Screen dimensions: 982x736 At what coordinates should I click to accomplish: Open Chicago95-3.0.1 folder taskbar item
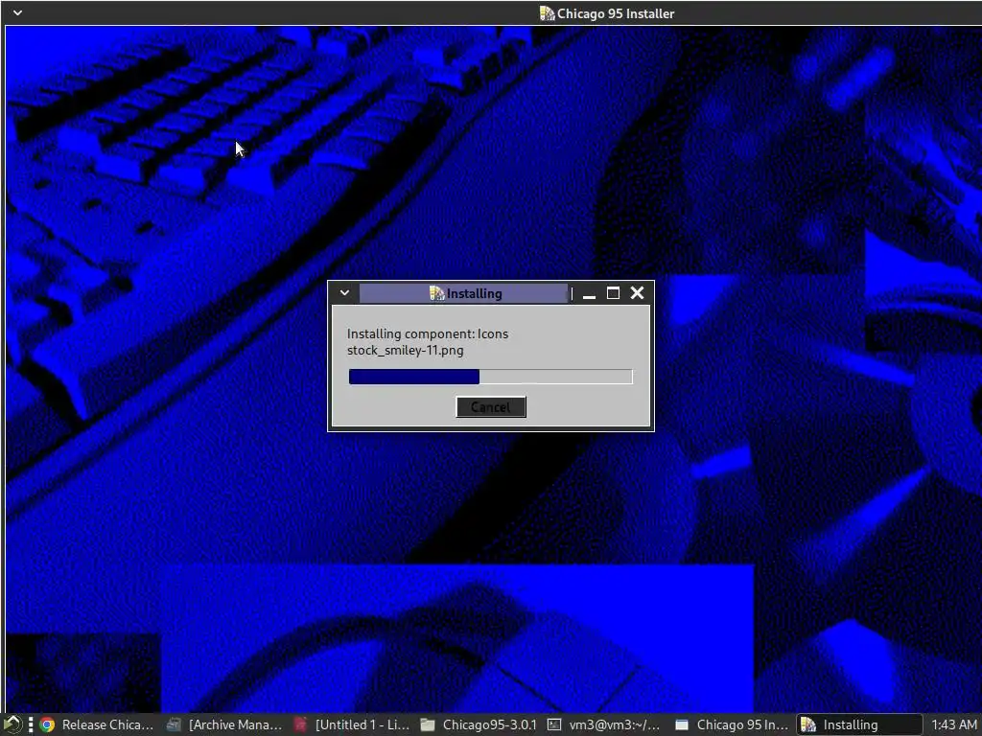tap(479, 724)
